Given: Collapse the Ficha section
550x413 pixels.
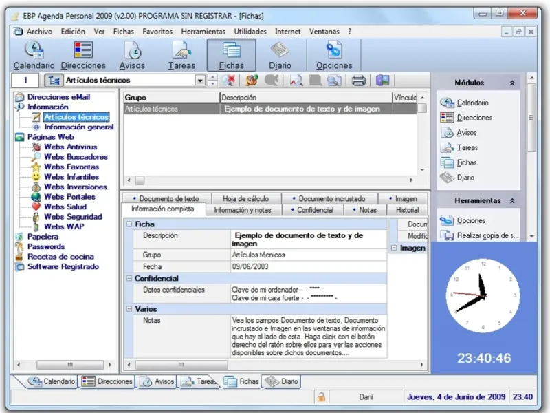Looking at the screenshot, I should click(x=129, y=224).
